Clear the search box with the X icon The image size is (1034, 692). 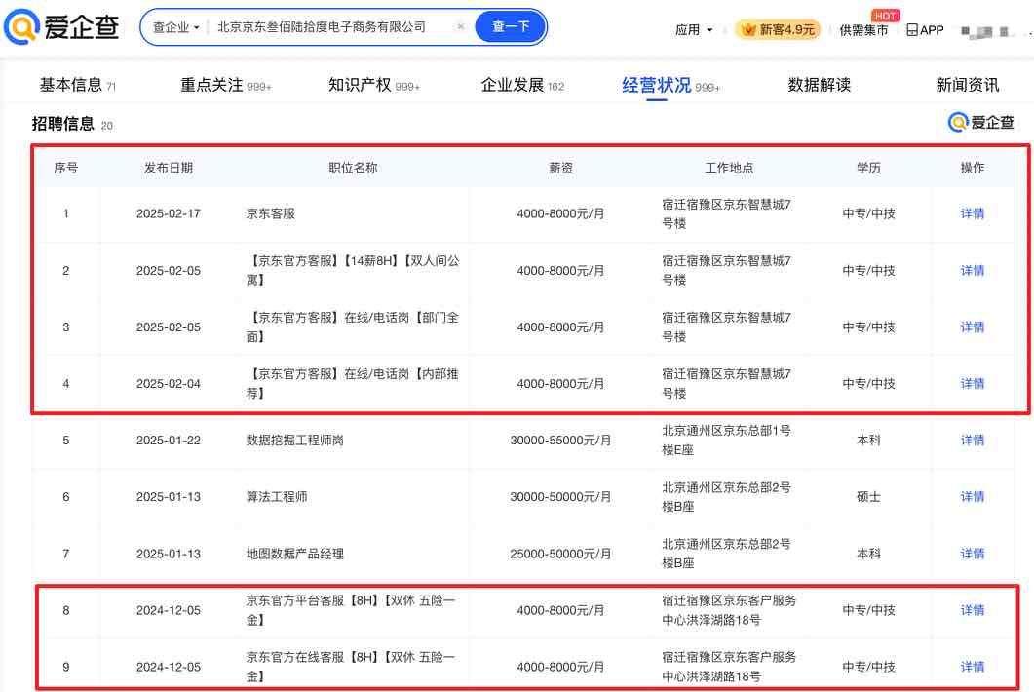coord(460,27)
